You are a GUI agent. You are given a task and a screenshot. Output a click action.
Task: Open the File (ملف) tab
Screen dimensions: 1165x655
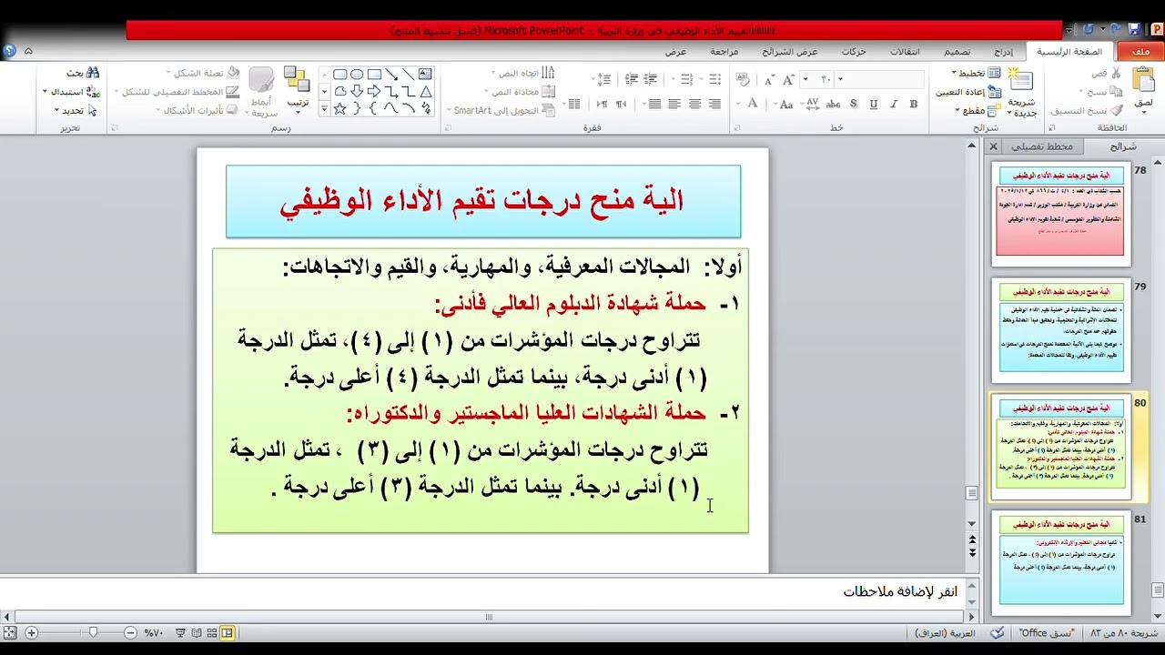(x=1140, y=52)
